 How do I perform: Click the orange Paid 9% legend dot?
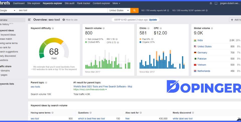click(140, 39)
